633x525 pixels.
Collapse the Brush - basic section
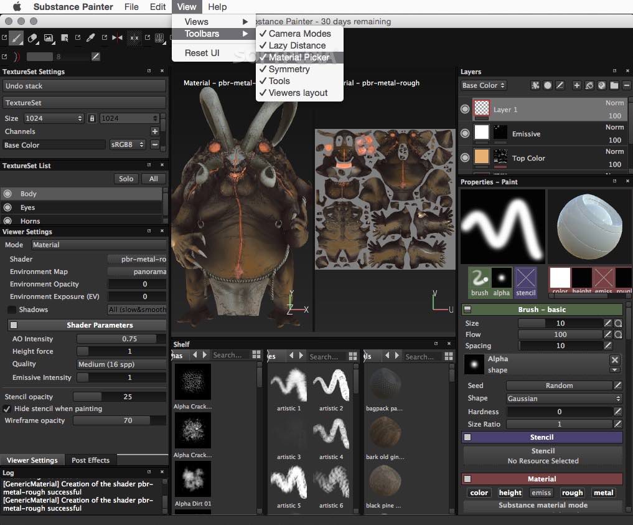[x=467, y=310]
